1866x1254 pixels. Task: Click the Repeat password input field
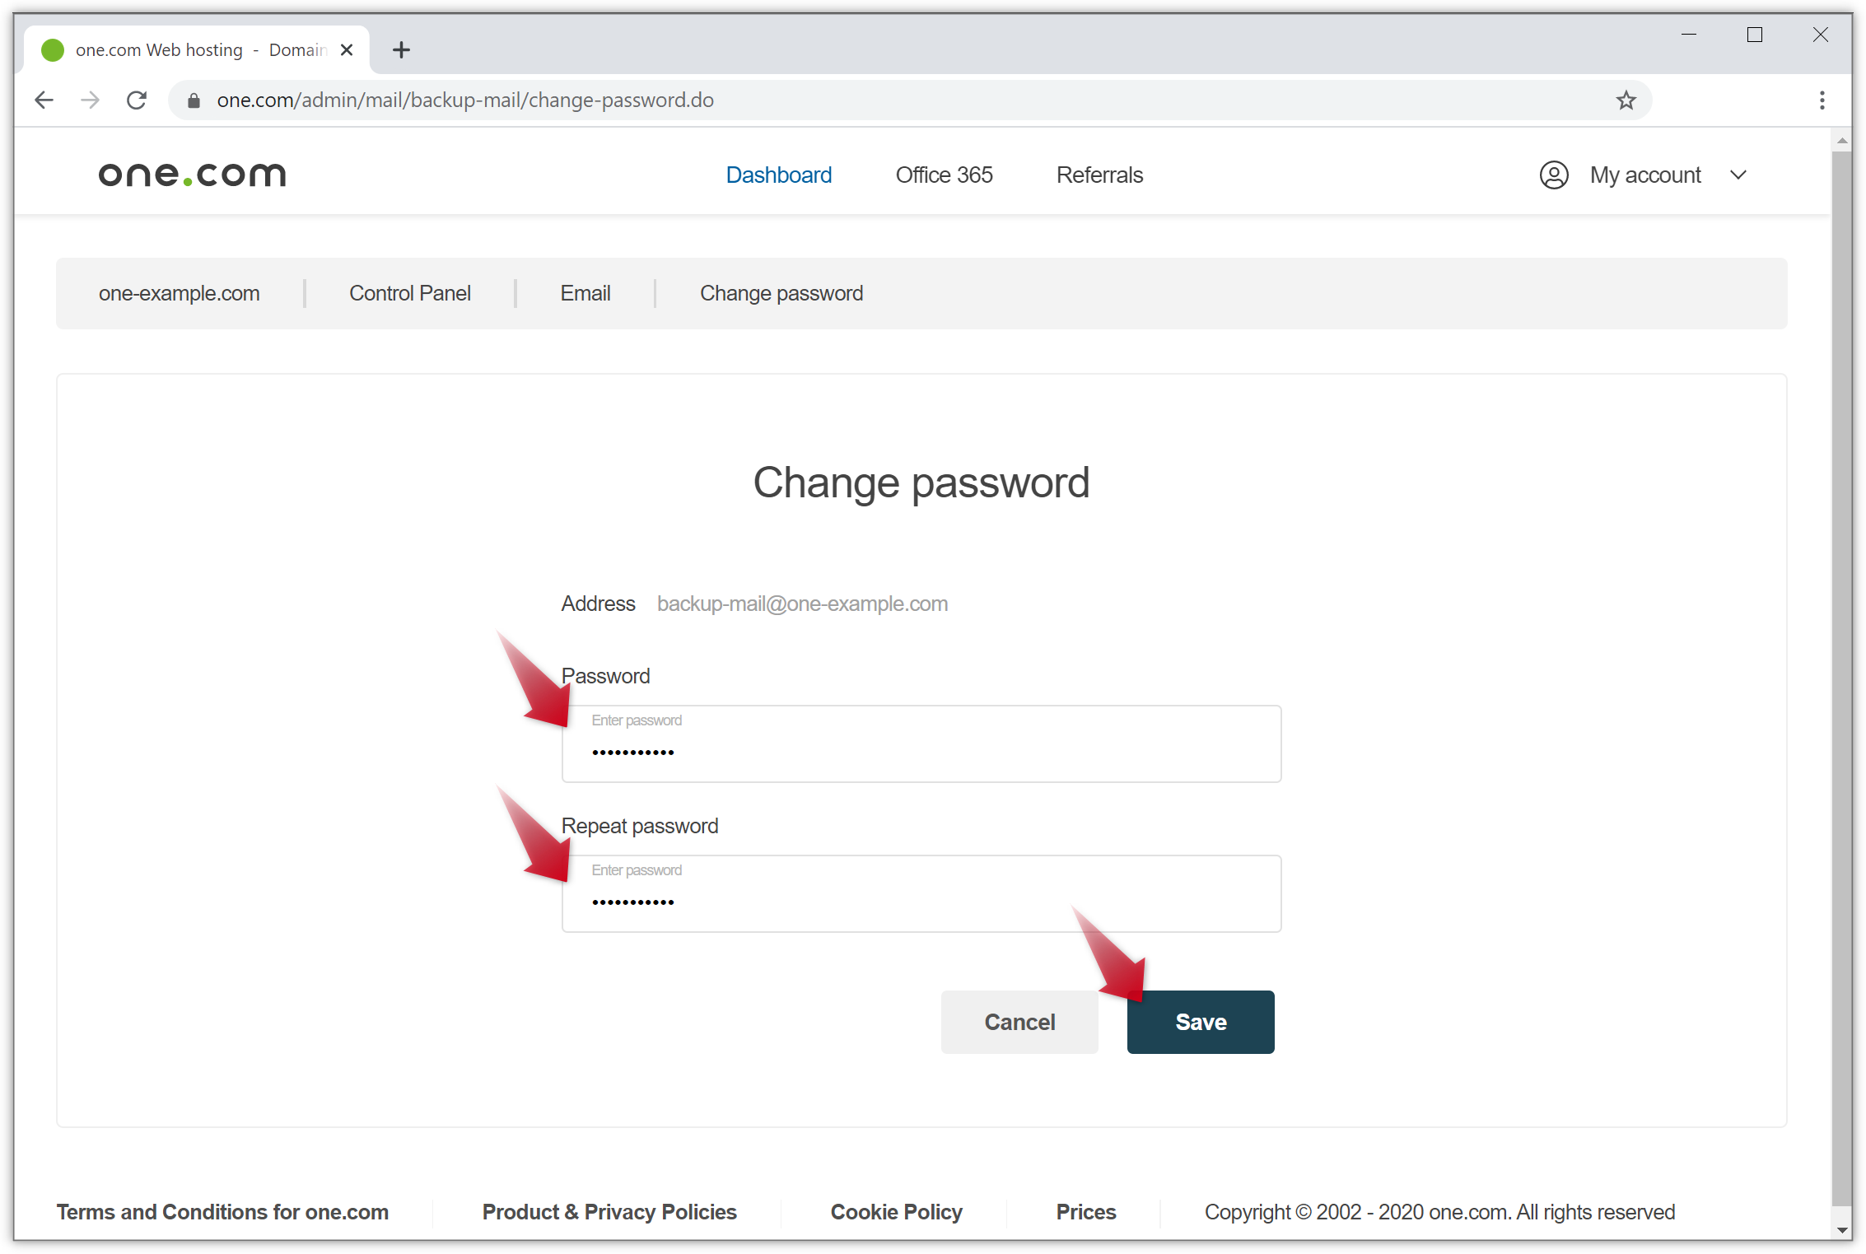[x=922, y=892]
